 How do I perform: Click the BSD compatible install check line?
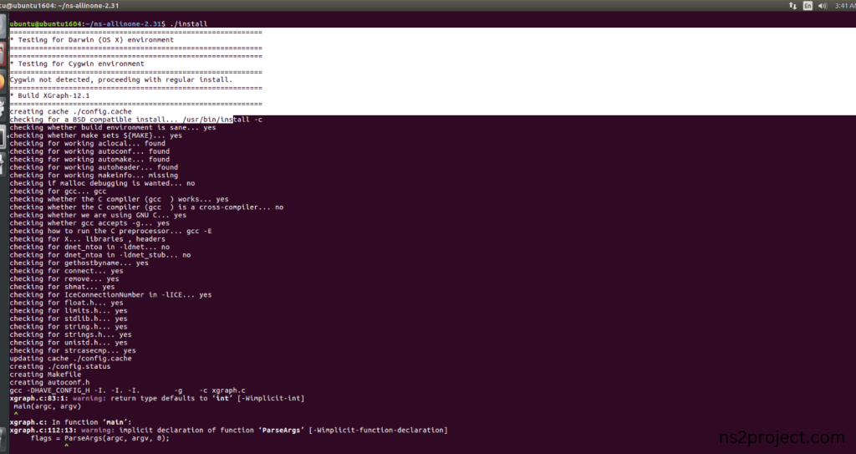tap(136, 120)
